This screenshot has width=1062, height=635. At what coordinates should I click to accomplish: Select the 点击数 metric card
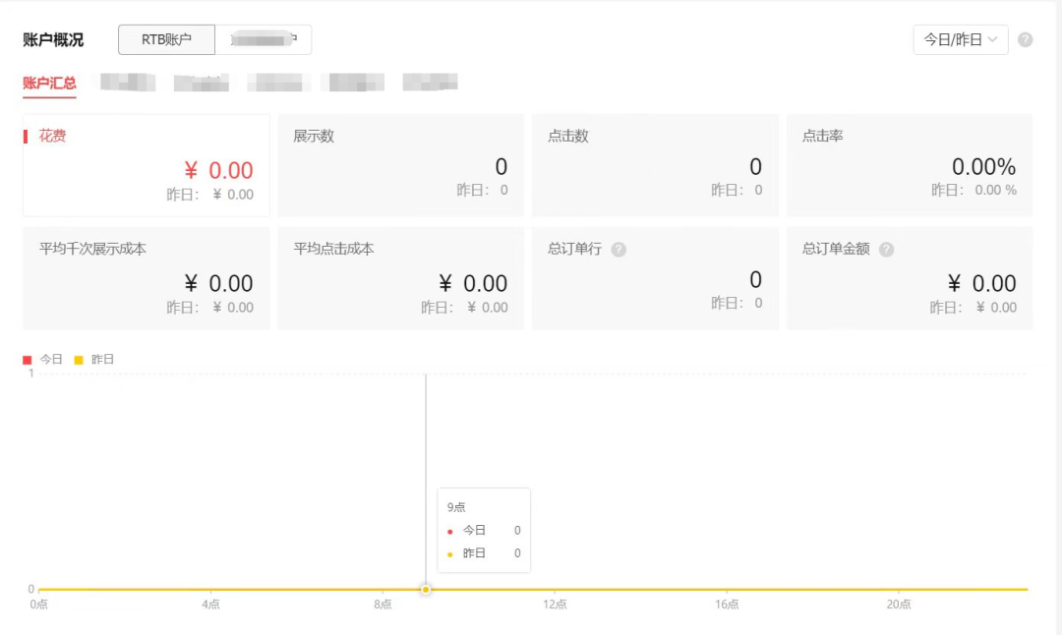coord(655,165)
